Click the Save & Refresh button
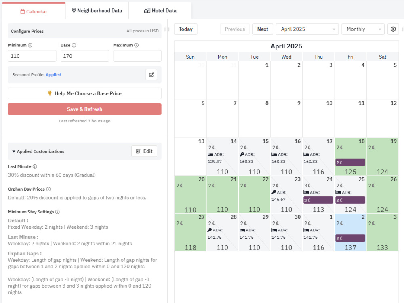Screen dimensions: 404x303 click(x=84, y=109)
